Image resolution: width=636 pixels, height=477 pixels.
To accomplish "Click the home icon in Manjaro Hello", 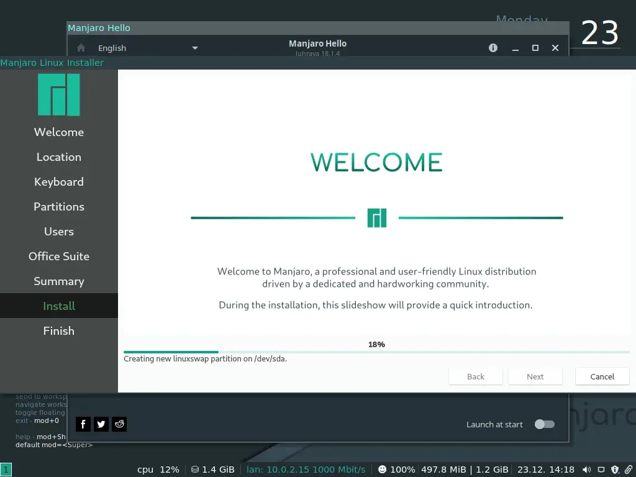I will (x=81, y=48).
